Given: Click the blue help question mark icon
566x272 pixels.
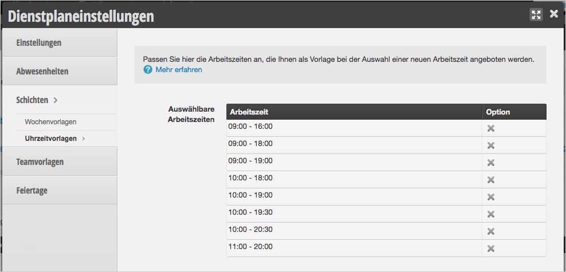Looking at the screenshot, I should pos(148,70).
